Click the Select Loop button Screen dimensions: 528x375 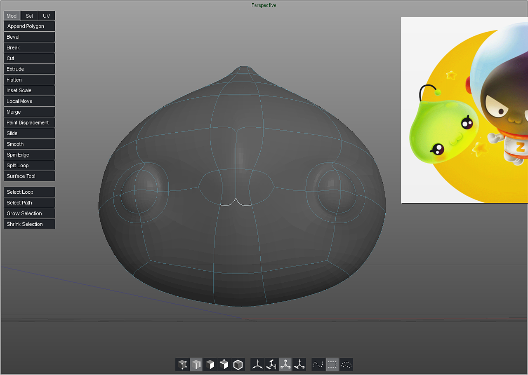(x=29, y=192)
